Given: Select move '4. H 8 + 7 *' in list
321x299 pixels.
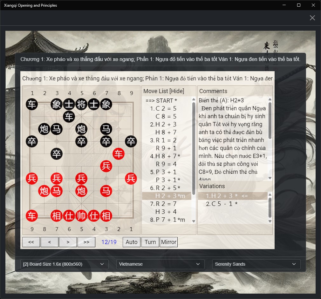Looking at the screenshot, I should pos(167,156).
